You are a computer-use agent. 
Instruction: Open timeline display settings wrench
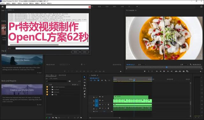(x=106, y=80)
